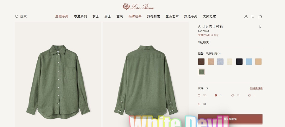
Task: Choose the sky blue color swatch
Action: click(x=249, y=62)
